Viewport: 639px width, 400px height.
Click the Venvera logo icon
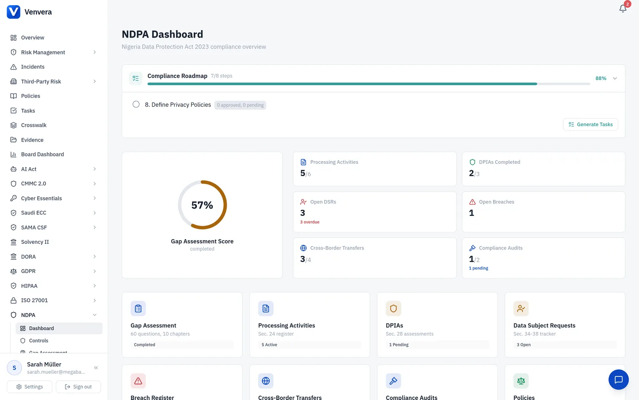[x=14, y=12]
